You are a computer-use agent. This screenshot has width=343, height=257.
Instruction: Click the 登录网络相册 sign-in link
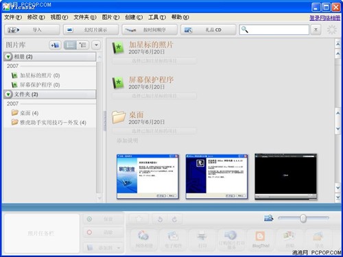(x=324, y=18)
